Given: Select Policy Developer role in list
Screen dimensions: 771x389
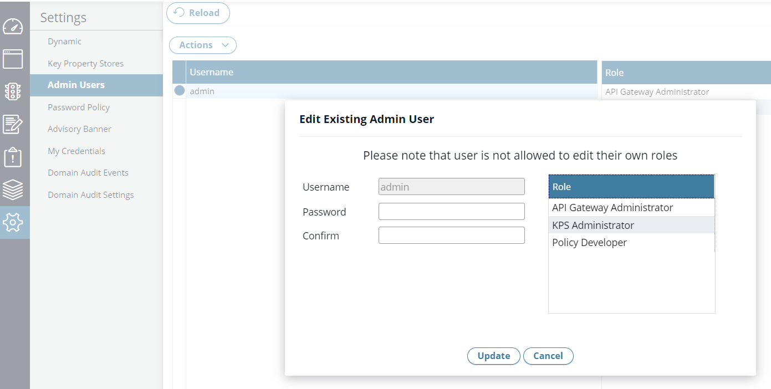Looking at the screenshot, I should coord(589,243).
